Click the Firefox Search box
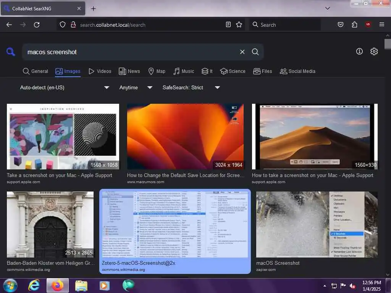The width and height of the screenshot is (391, 293). pyautogui.click(x=285, y=25)
